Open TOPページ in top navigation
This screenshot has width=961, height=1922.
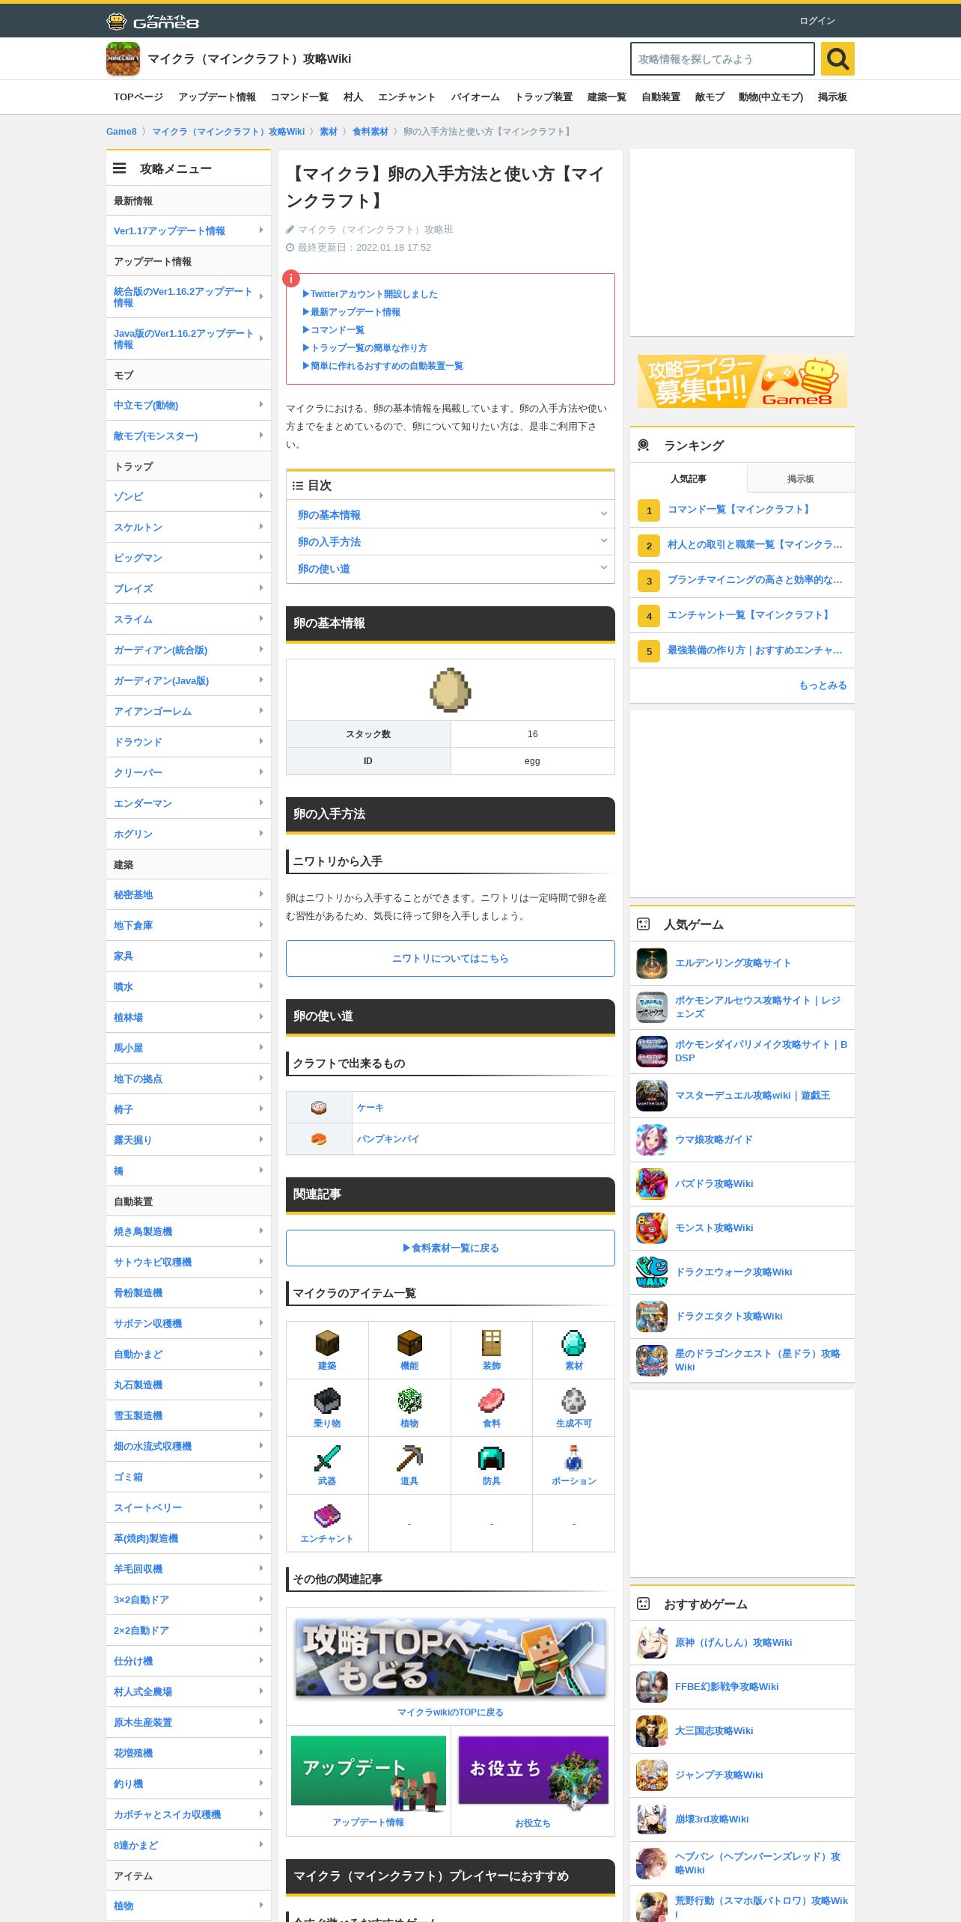(x=138, y=97)
